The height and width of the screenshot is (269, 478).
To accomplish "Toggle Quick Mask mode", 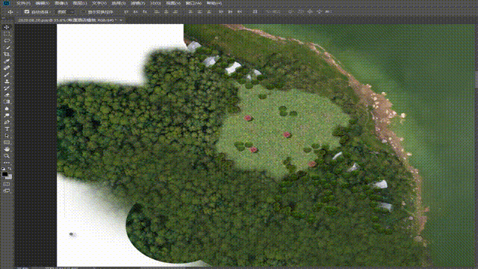I will (7, 185).
